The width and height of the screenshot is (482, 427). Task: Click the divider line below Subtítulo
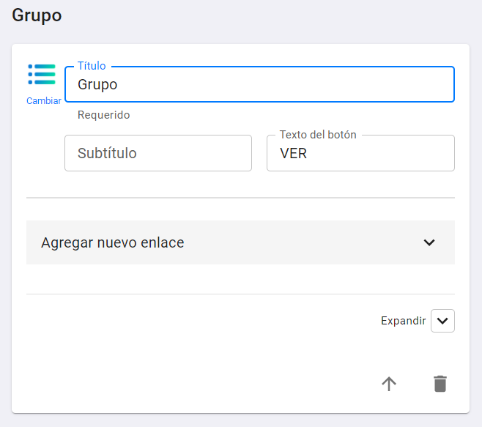pos(240,198)
